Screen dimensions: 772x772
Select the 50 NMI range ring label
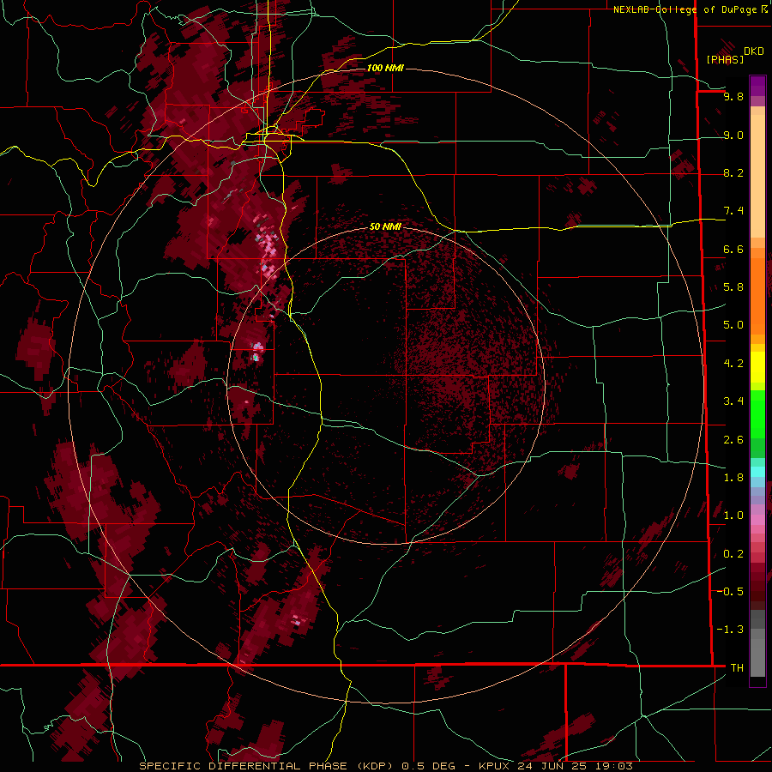coord(385,226)
